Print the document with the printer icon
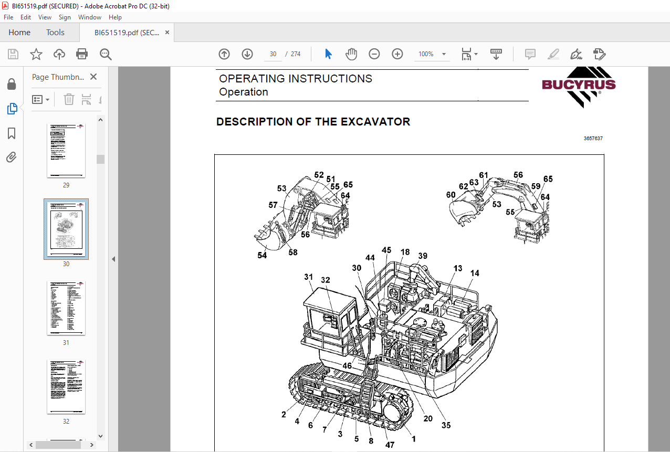The height and width of the screenshot is (452, 670). pyautogui.click(x=82, y=54)
